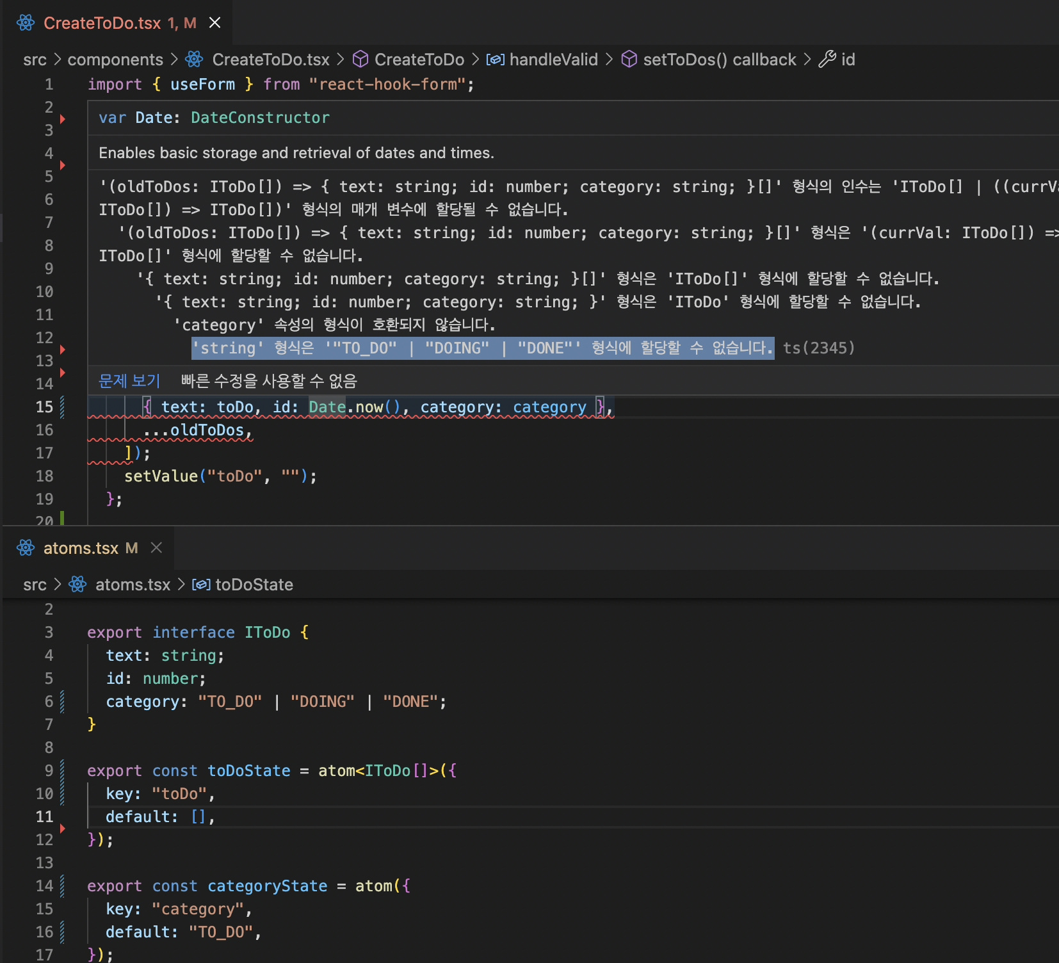The image size is (1059, 963).
Task: Click the 문제 보기 link in hover popup
Action: 129,381
